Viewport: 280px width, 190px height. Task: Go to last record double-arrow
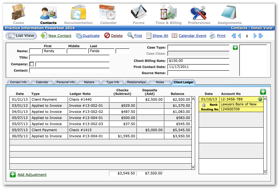click(x=261, y=36)
